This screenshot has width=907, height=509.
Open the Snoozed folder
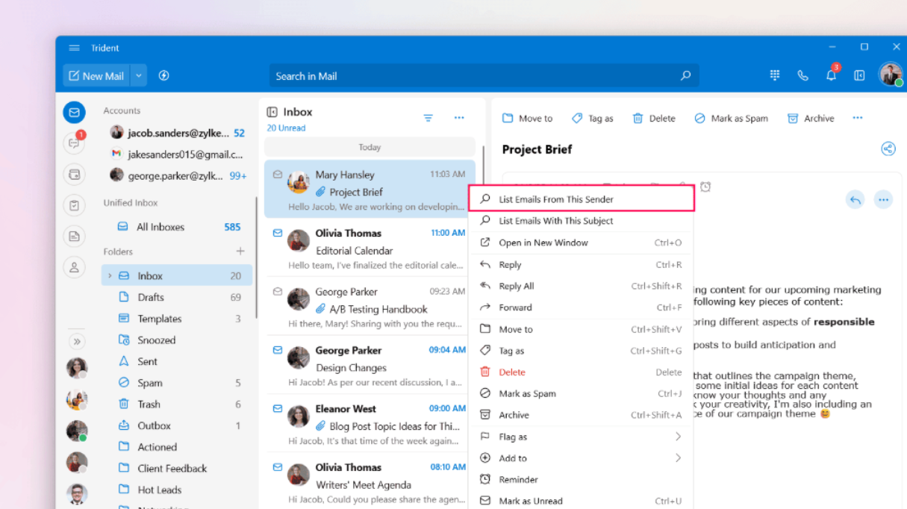pyautogui.click(x=178, y=340)
